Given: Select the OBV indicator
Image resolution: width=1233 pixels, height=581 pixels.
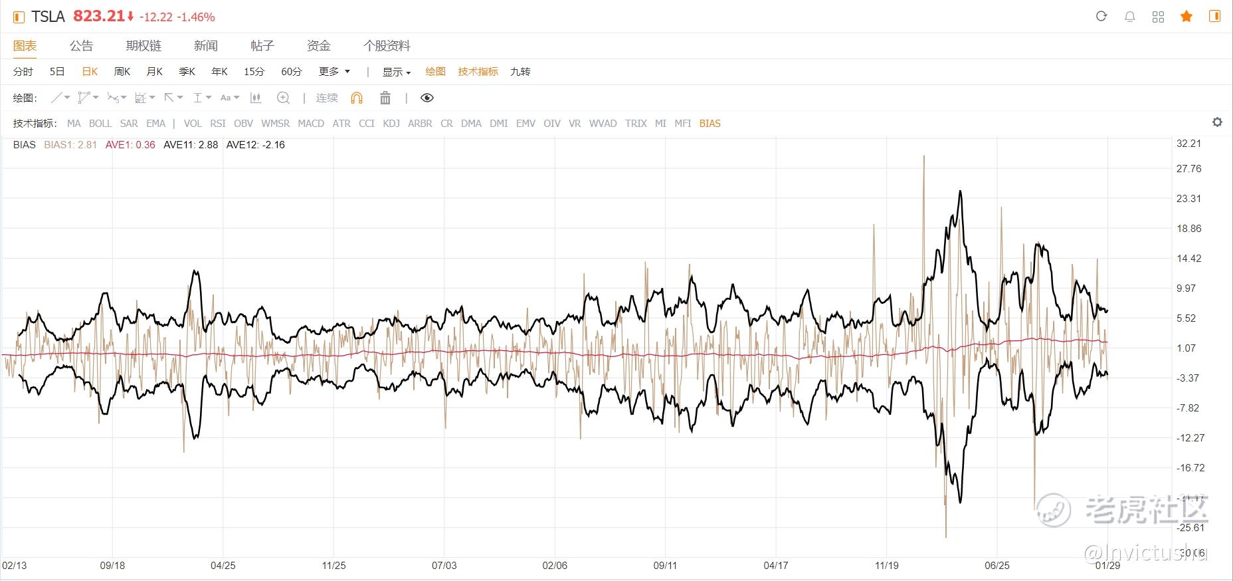Looking at the screenshot, I should click(244, 124).
